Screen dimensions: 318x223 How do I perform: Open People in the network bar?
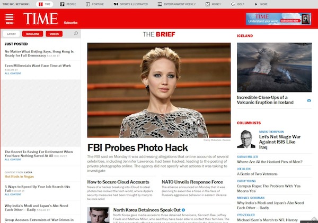(x=68, y=4)
